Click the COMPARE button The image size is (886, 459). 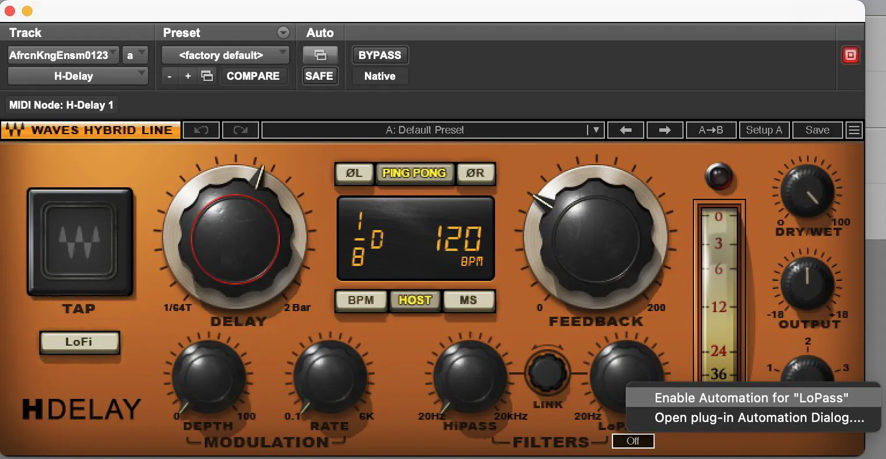254,76
